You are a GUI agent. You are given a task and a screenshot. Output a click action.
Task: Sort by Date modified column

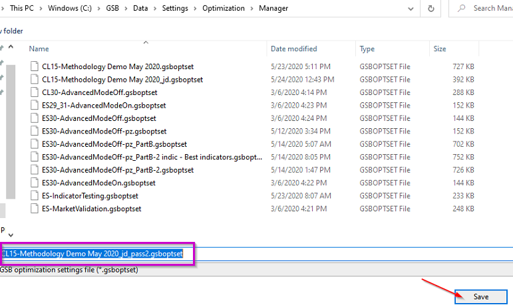(293, 49)
